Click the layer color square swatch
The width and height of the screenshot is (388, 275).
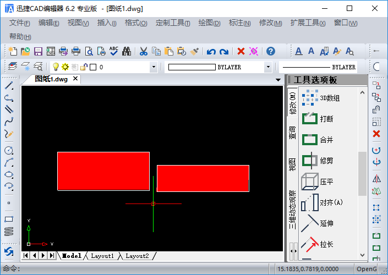[x=93, y=67]
